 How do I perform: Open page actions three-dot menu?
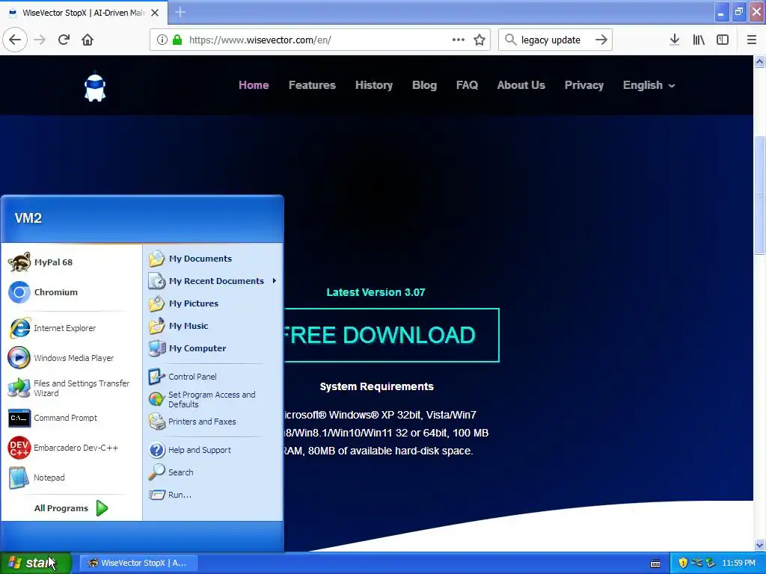[x=459, y=40]
